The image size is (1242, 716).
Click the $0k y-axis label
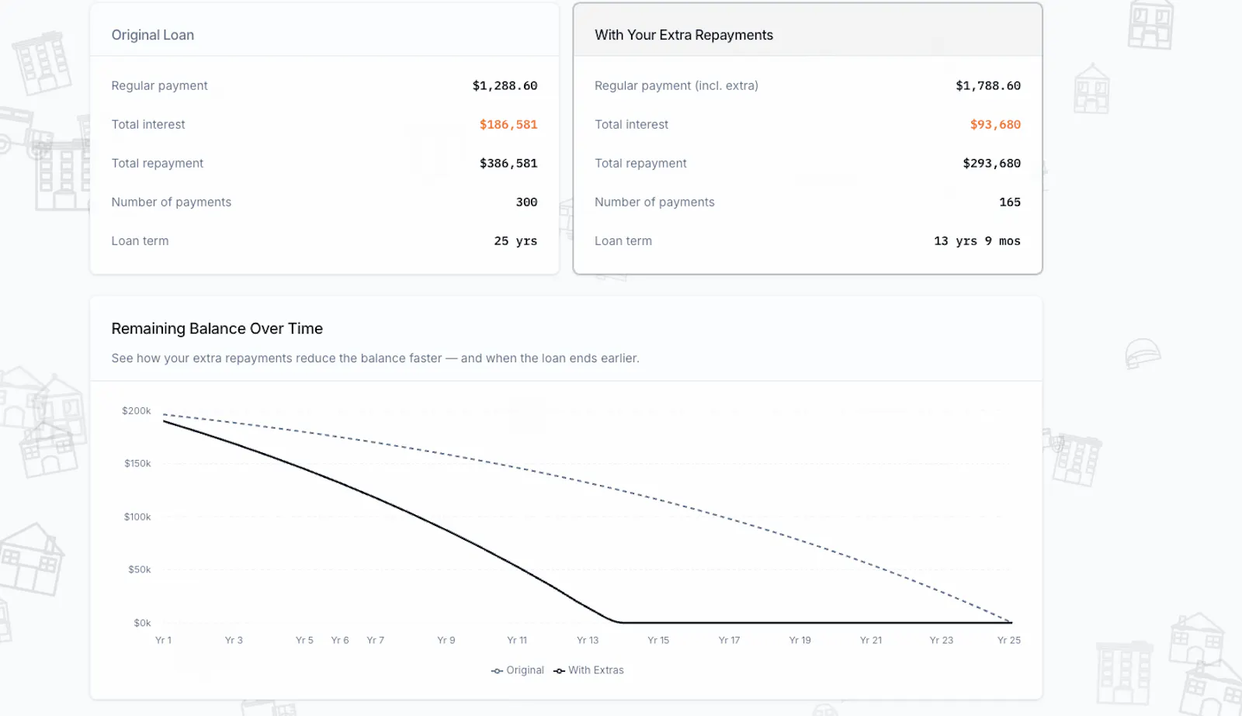point(142,623)
